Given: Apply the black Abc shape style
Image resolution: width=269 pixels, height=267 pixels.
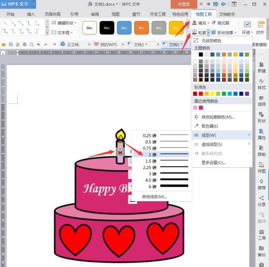Looking at the screenshot, I should [107, 28].
